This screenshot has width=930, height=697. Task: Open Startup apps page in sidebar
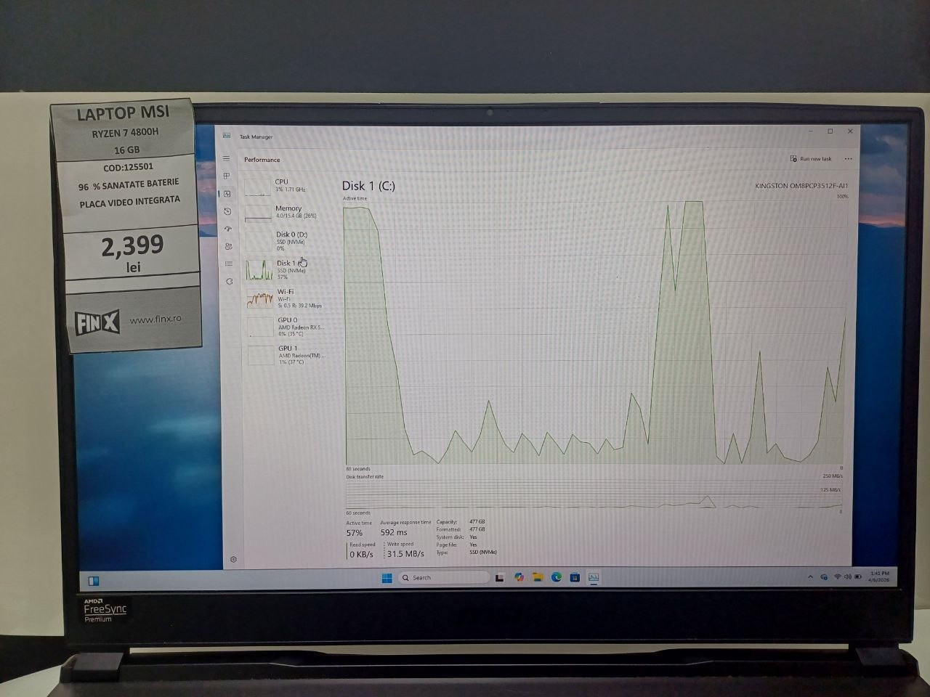point(227,229)
